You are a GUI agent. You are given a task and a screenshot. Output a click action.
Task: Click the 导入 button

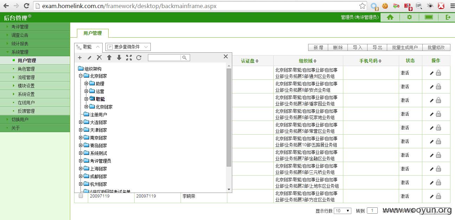coord(358,47)
